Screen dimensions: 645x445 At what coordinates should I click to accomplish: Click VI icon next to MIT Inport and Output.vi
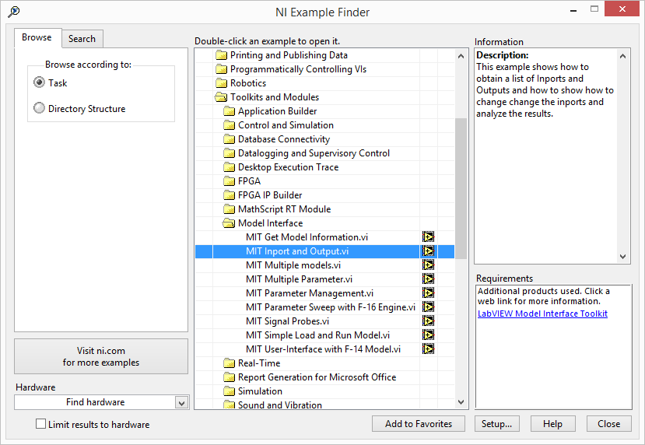point(428,251)
